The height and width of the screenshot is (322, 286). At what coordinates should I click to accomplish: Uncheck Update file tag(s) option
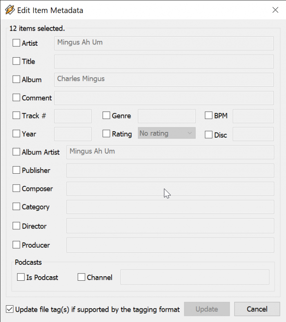(10, 309)
